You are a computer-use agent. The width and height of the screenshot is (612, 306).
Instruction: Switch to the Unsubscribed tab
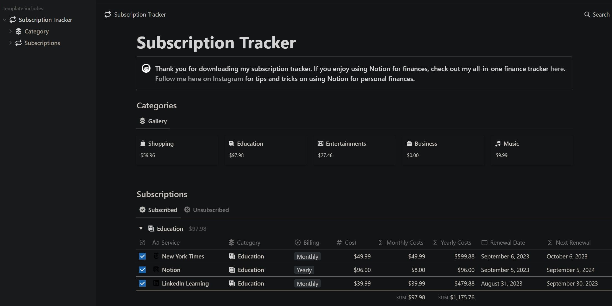point(207,210)
